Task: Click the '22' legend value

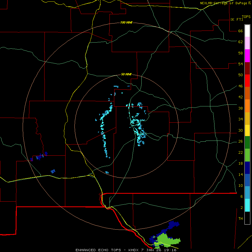Action: tap(241, 153)
